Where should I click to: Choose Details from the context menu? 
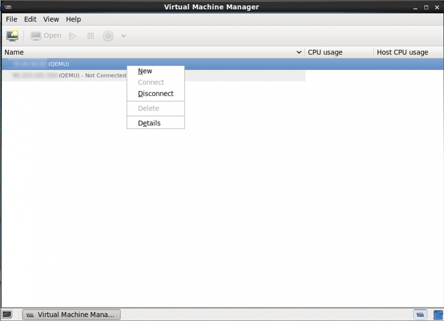click(149, 123)
